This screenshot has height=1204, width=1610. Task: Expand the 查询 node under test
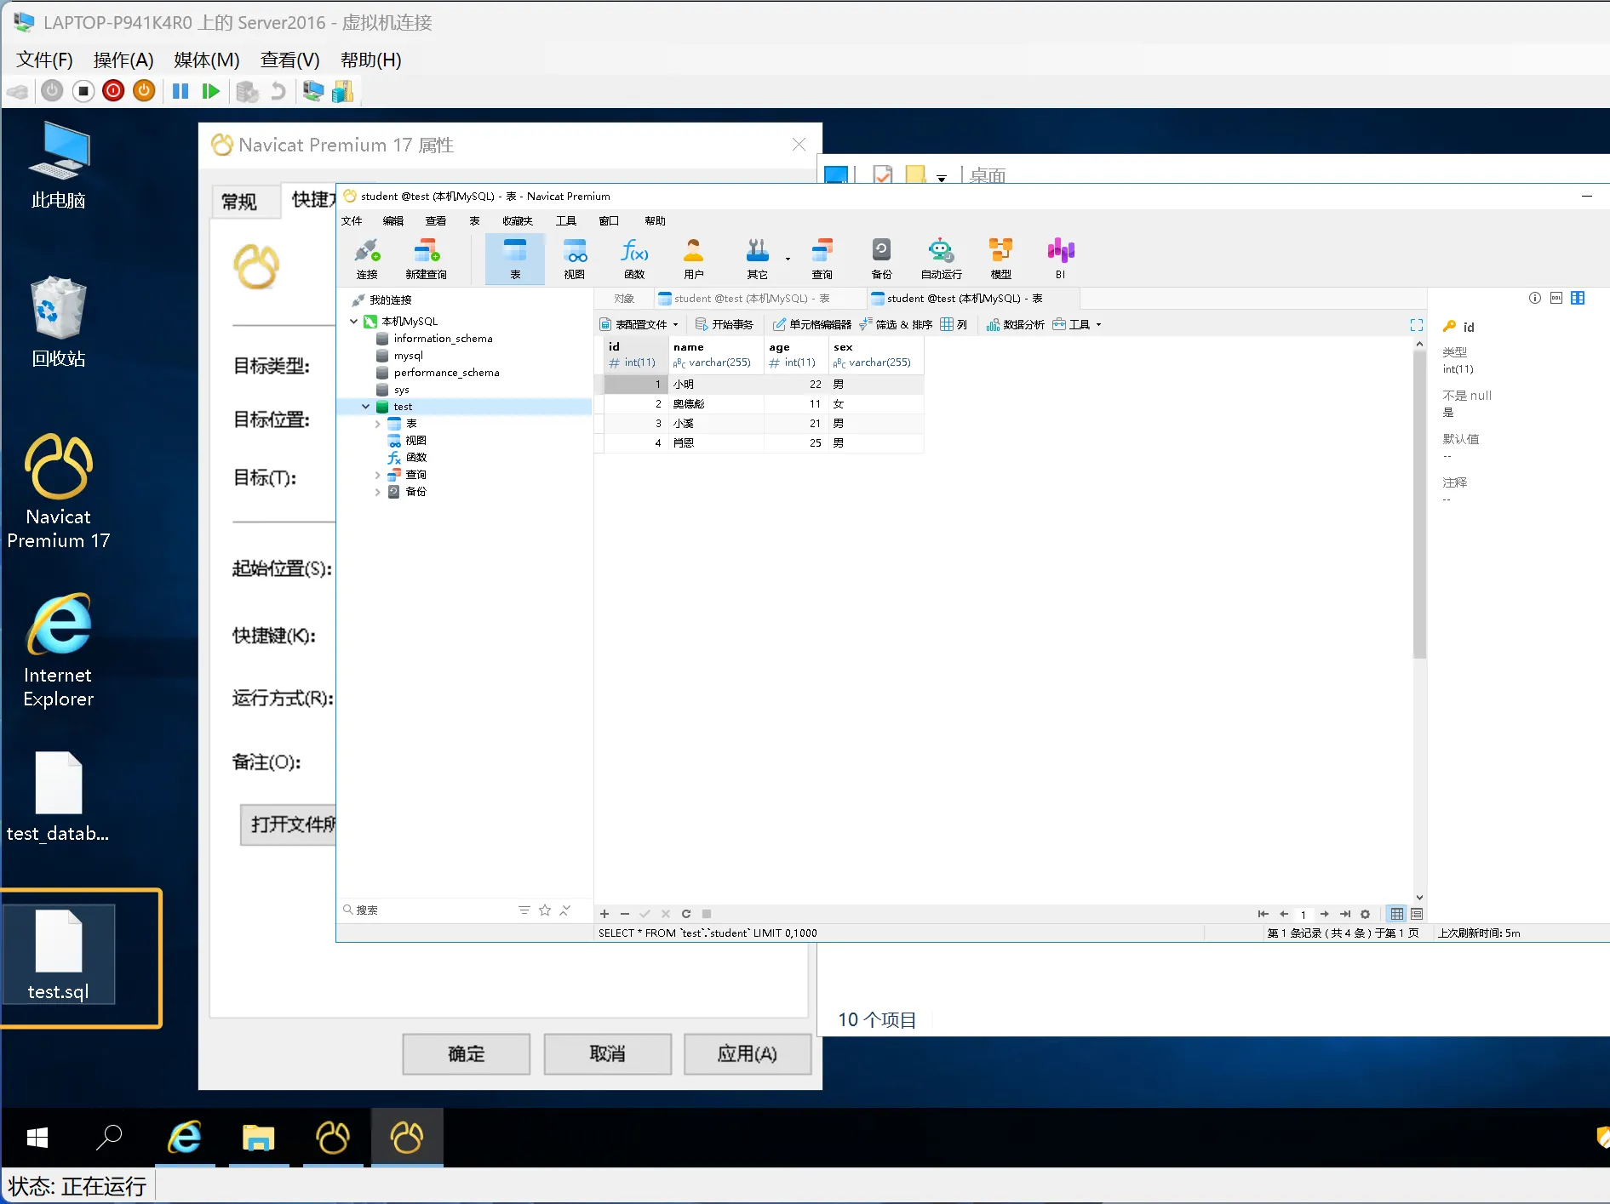pos(377,474)
